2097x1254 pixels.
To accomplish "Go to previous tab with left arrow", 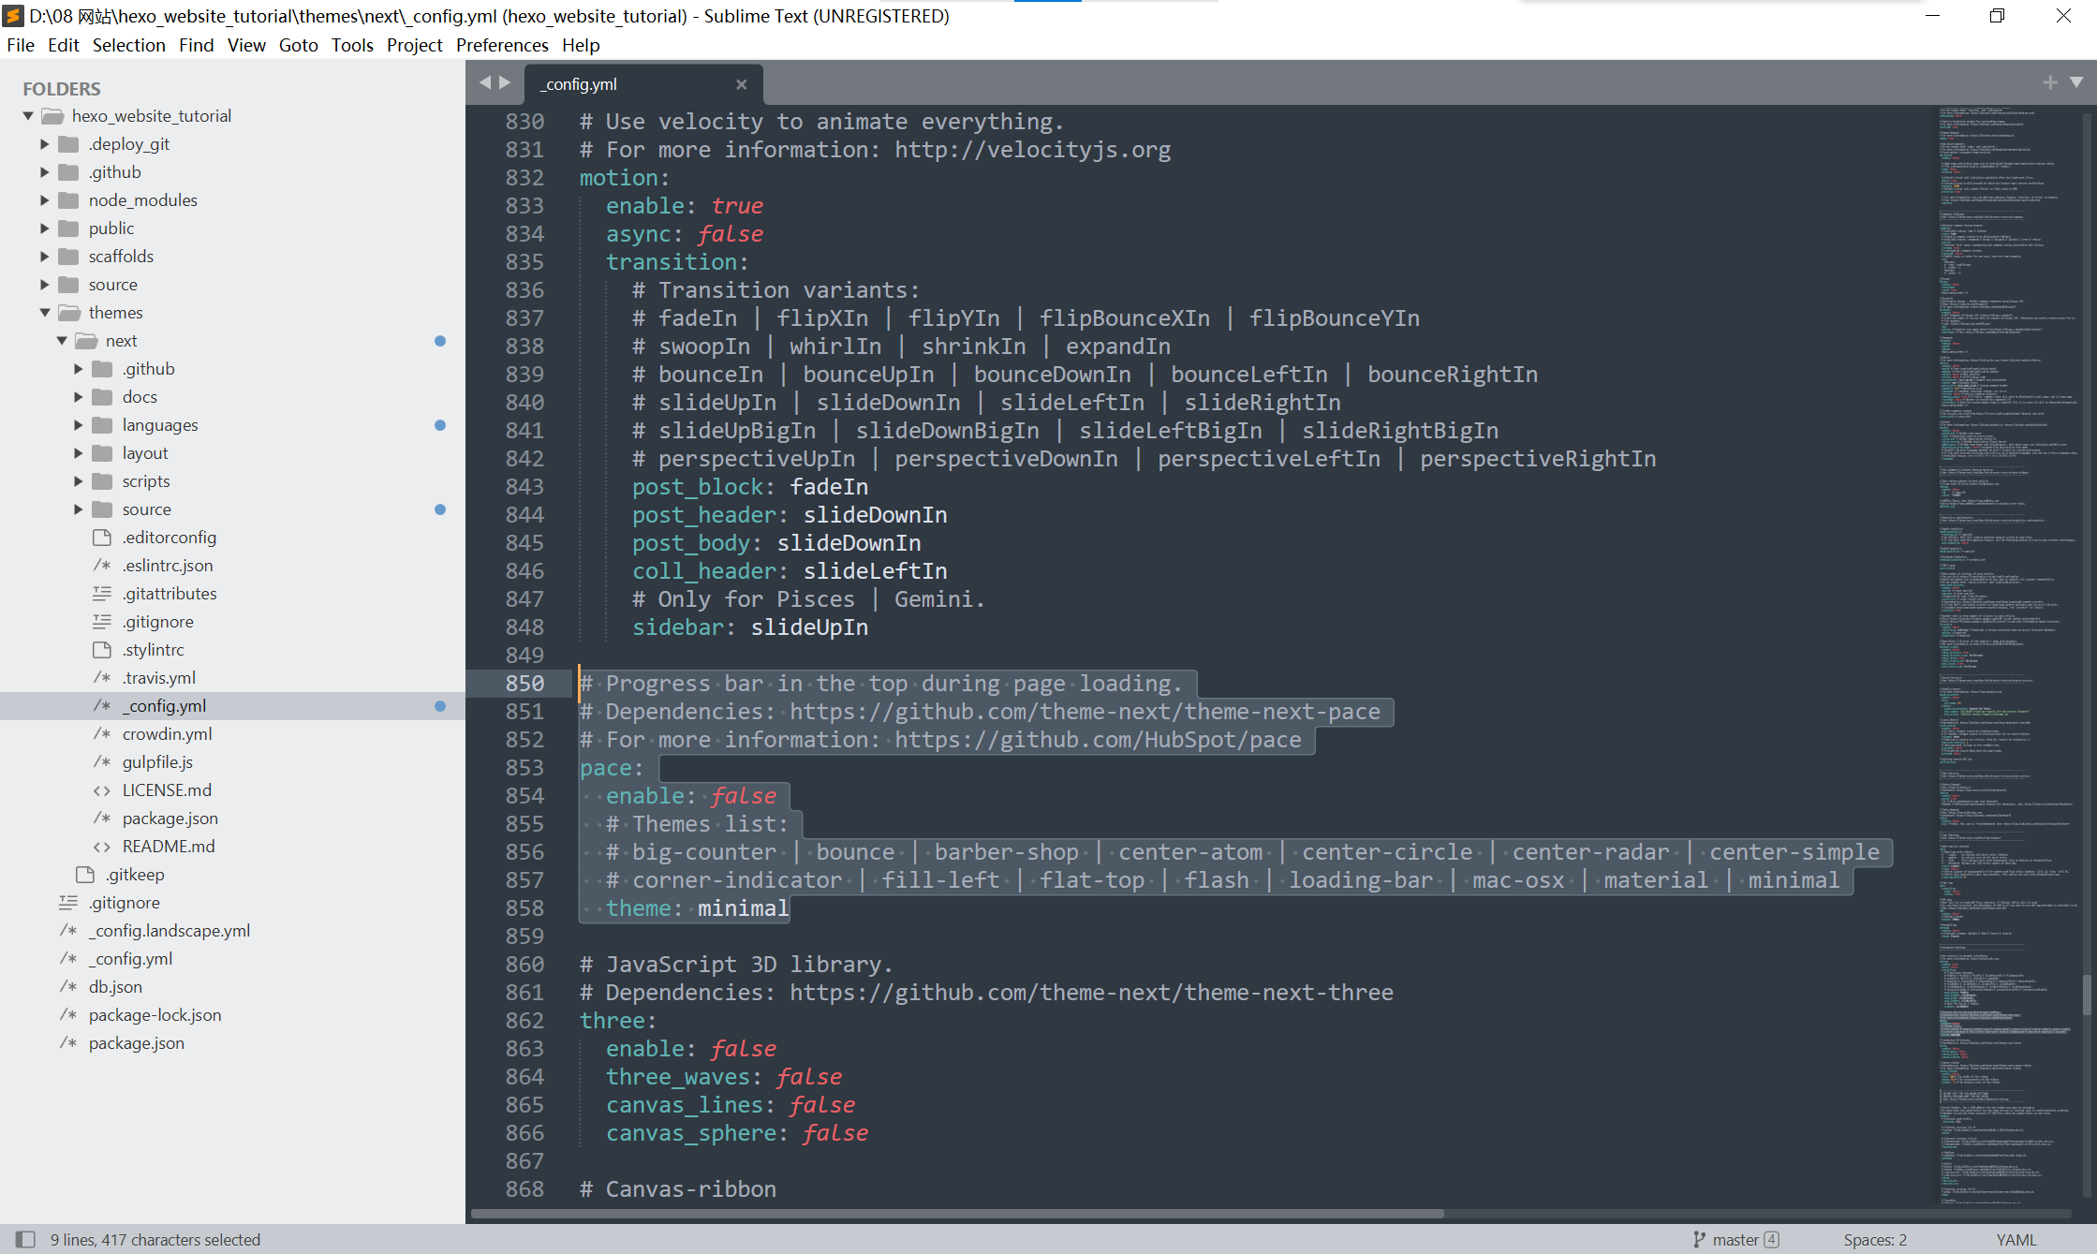I will tap(485, 82).
